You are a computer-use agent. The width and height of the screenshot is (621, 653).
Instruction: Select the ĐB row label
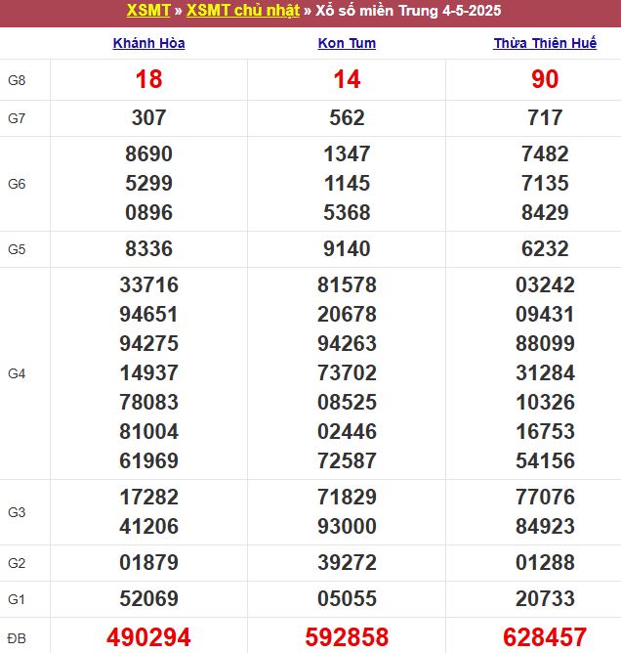17,638
